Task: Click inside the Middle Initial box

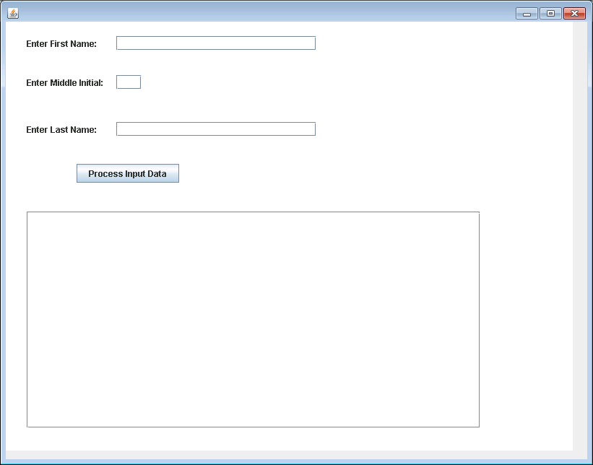Action: click(x=129, y=82)
